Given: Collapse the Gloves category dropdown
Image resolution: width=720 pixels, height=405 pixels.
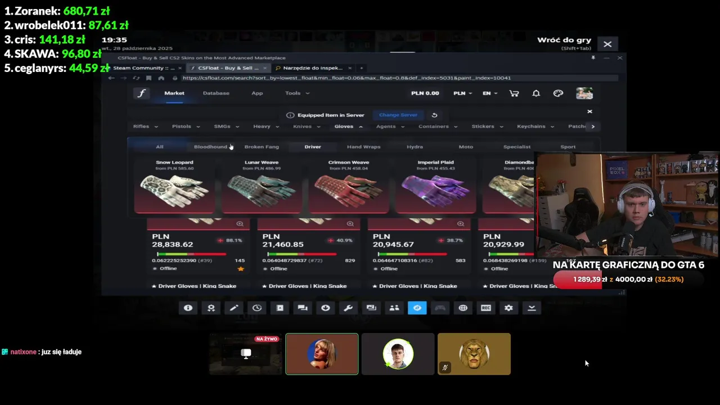Looking at the screenshot, I should pos(348,127).
